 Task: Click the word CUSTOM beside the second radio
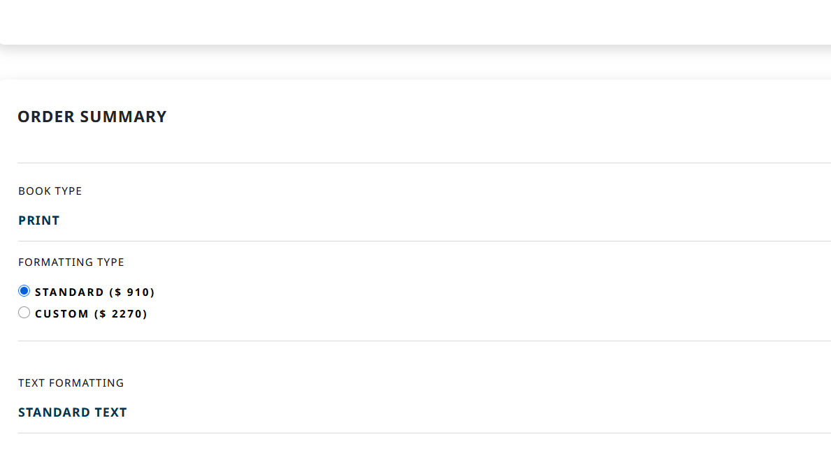tap(62, 314)
